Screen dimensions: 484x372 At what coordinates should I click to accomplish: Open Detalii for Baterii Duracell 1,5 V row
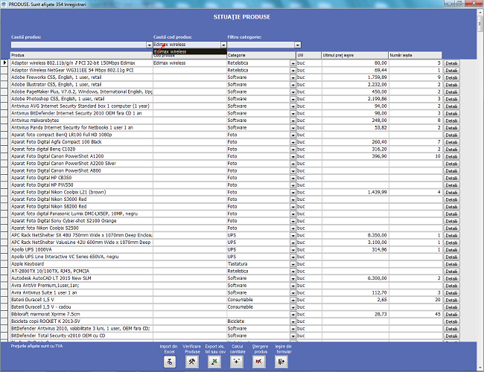[451, 300]
